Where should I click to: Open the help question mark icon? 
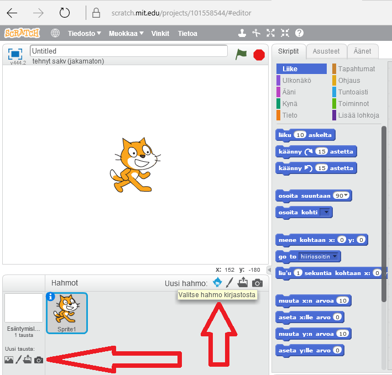(x=299, y=33)
